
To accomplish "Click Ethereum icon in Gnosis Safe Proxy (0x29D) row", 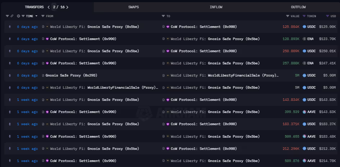I will [x=10, y=75].
